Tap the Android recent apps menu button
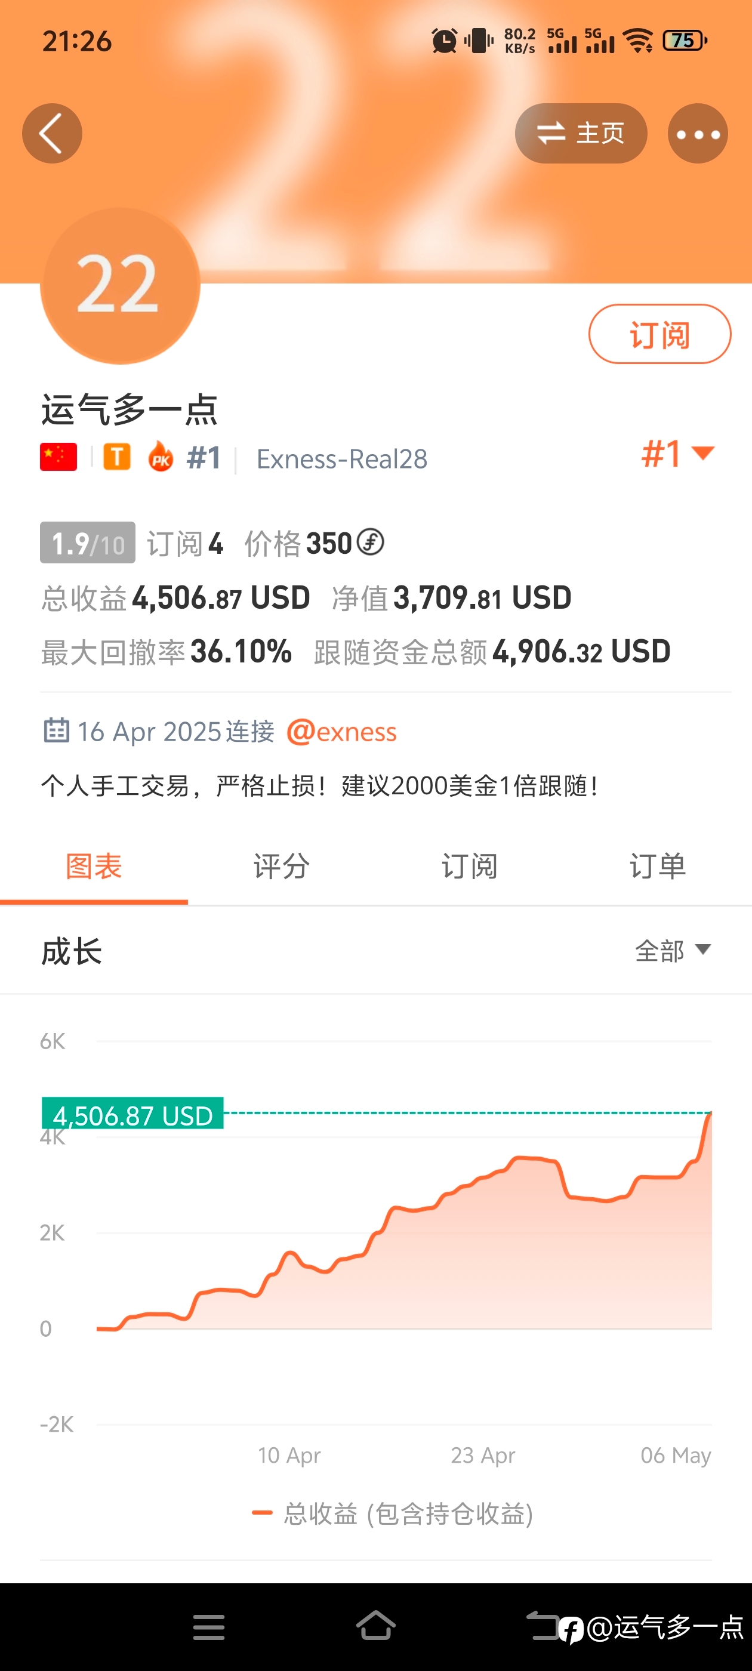This screenshot has width=752, height=1671. (x=209, y=1627)
